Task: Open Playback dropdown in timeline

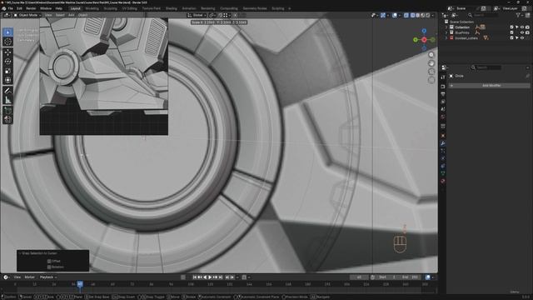Action: [x=48, y=277]
